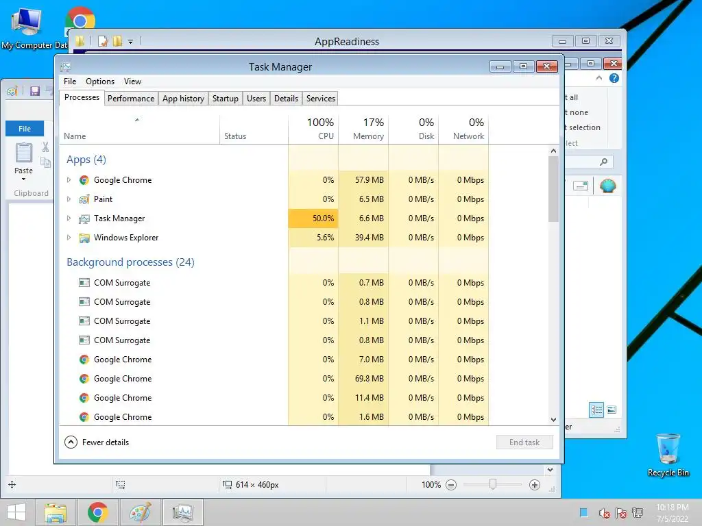The width and height of the screenshot is (702, 526).
Task: Sort by the Name column header
Action: tap(140, 129)
